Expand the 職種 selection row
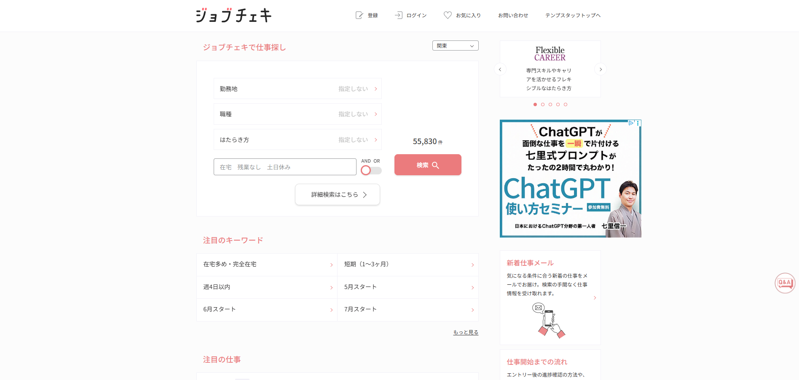This screenshot has width=799, height=380. point(298,114)
